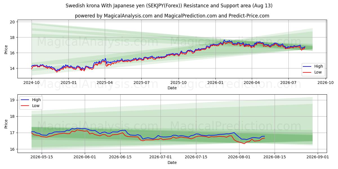Image resolution: width=338 pixels, height=169 pixels.
Task: Click the '2026-06-01' tick label on lower chart
Action: coord(85,157)
